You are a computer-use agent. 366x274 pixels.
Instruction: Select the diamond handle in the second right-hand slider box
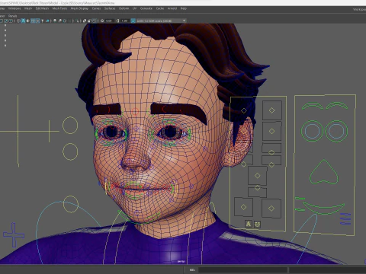(272, 131)
